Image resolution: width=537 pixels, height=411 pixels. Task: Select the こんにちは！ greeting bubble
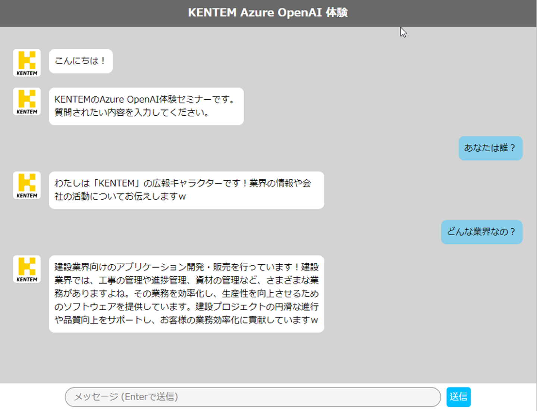(81, 61)
